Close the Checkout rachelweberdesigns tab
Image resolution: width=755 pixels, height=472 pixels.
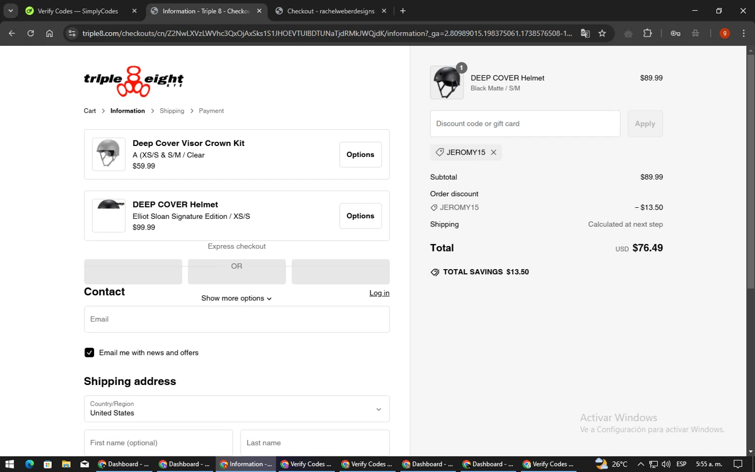click(x=384, y=11)
